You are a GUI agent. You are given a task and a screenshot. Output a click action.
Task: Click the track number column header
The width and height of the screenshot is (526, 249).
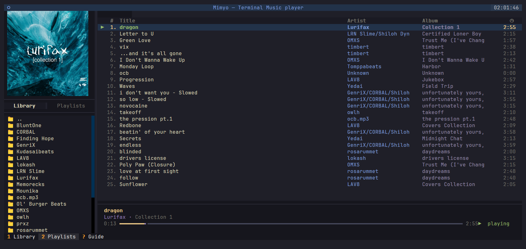[x=112, y=21]
